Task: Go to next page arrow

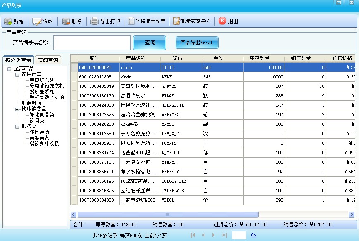Action: tap(214, 235)
